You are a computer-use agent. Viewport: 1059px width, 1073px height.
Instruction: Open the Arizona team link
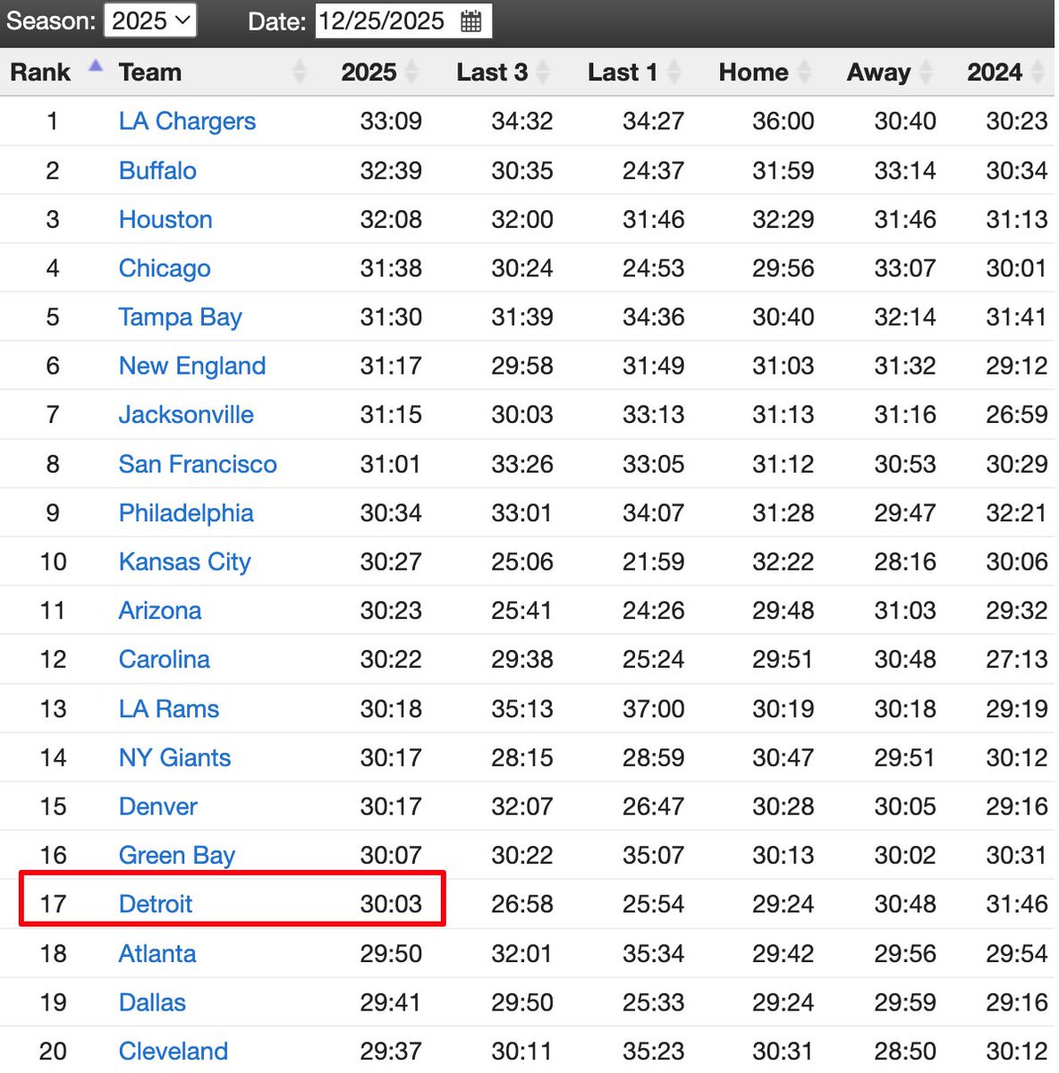pos(160,611)
